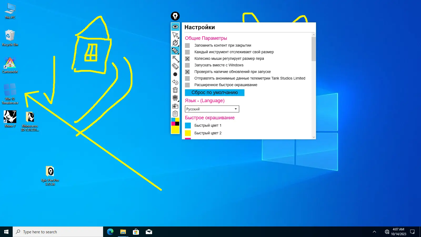Click the 'Общие Параметры' section heading
421x237 pixels.
point(206,38)
